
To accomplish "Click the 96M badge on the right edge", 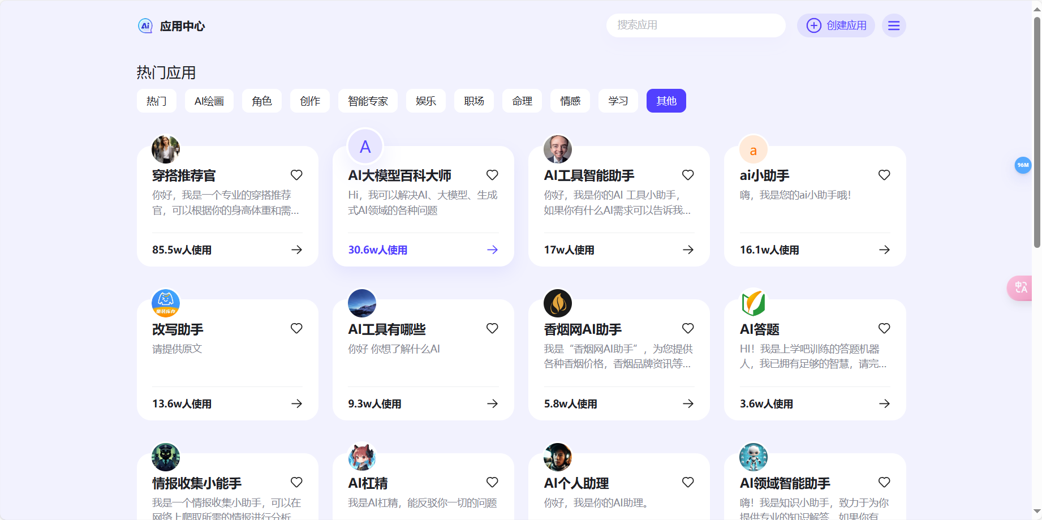I will coord(1023,165).
